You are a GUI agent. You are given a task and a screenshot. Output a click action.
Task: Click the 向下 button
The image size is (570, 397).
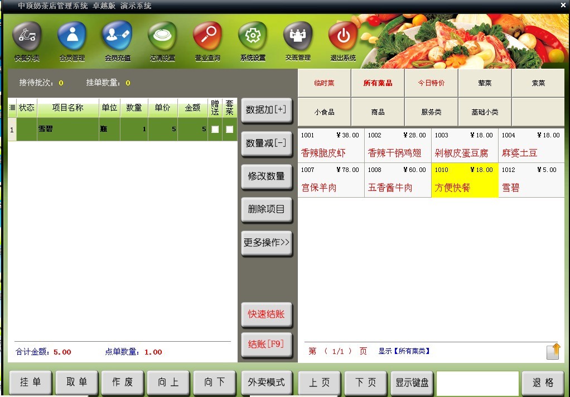pyautogui.click(x=215, y=382)
